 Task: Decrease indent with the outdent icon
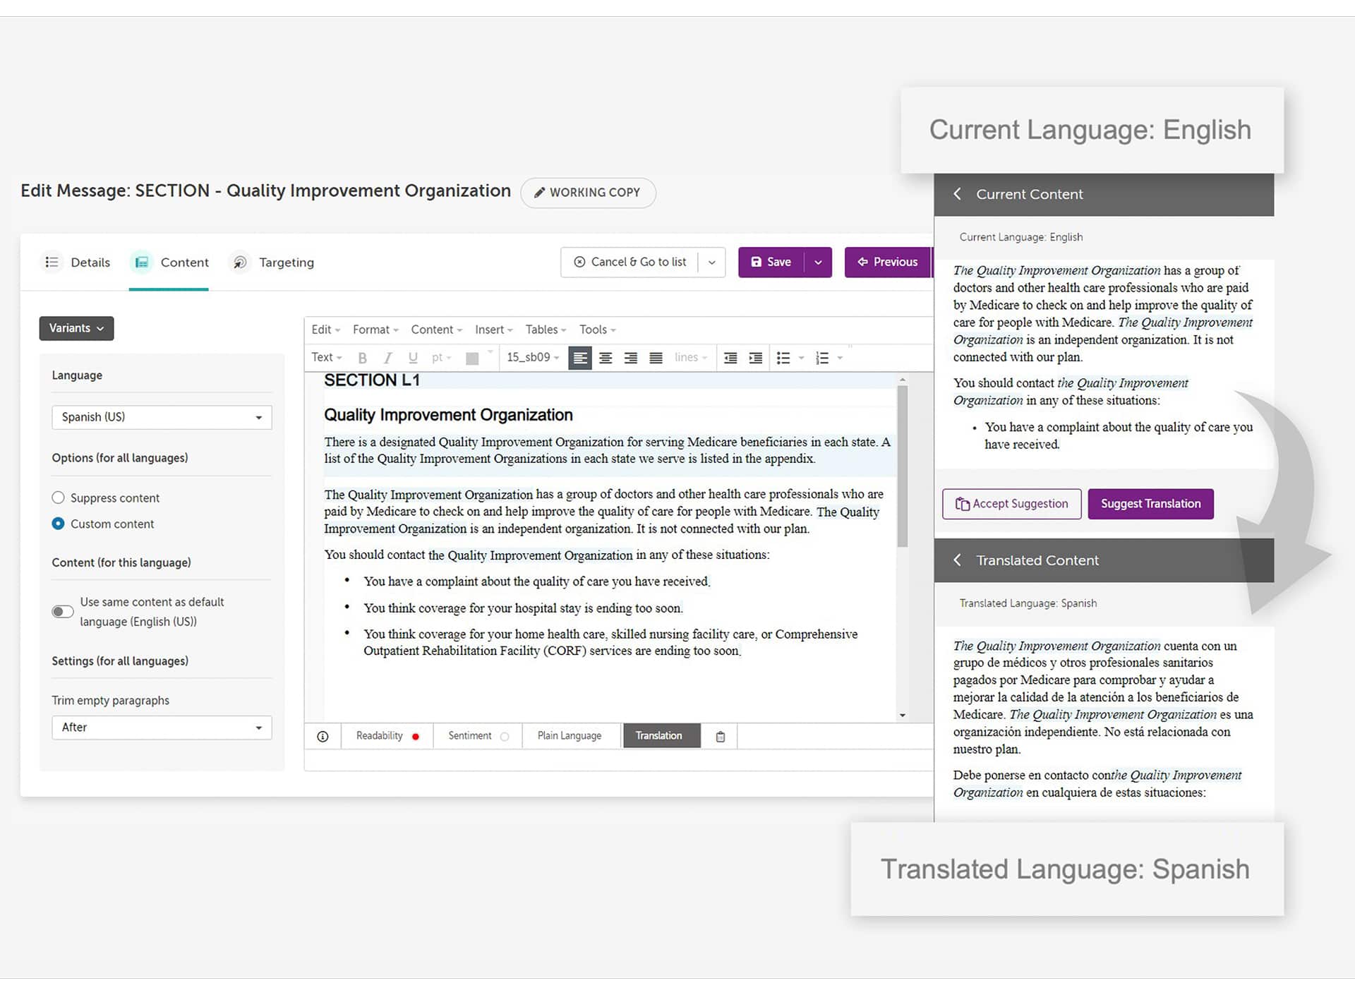[730, 358]
